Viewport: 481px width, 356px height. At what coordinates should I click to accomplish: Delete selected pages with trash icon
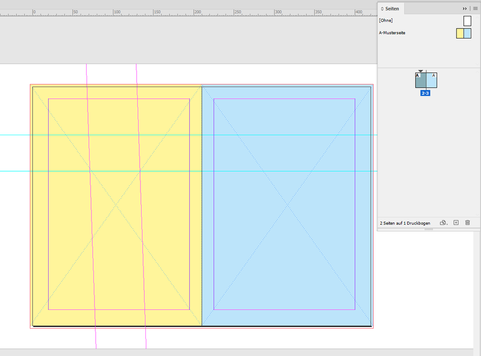[x=468, y=223]
